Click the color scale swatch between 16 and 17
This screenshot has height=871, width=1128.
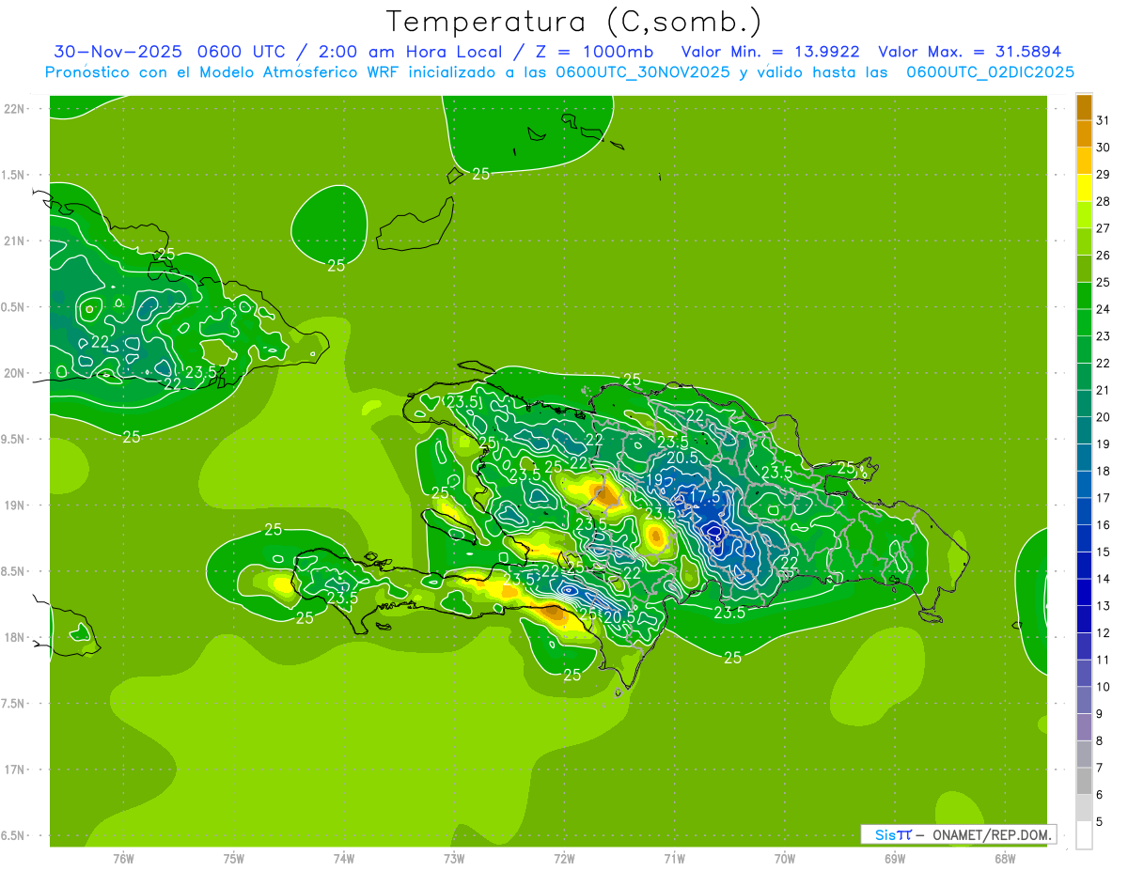click(1084, 511)
